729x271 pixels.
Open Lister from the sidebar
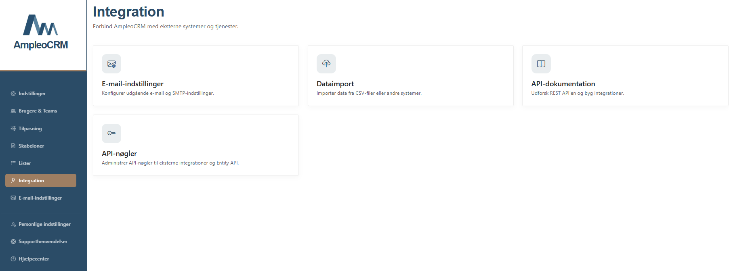41,163
